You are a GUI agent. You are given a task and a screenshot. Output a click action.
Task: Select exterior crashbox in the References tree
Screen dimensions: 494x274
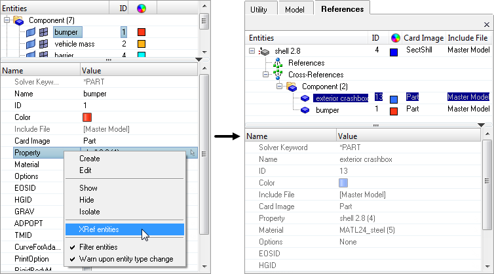[342, 98]
